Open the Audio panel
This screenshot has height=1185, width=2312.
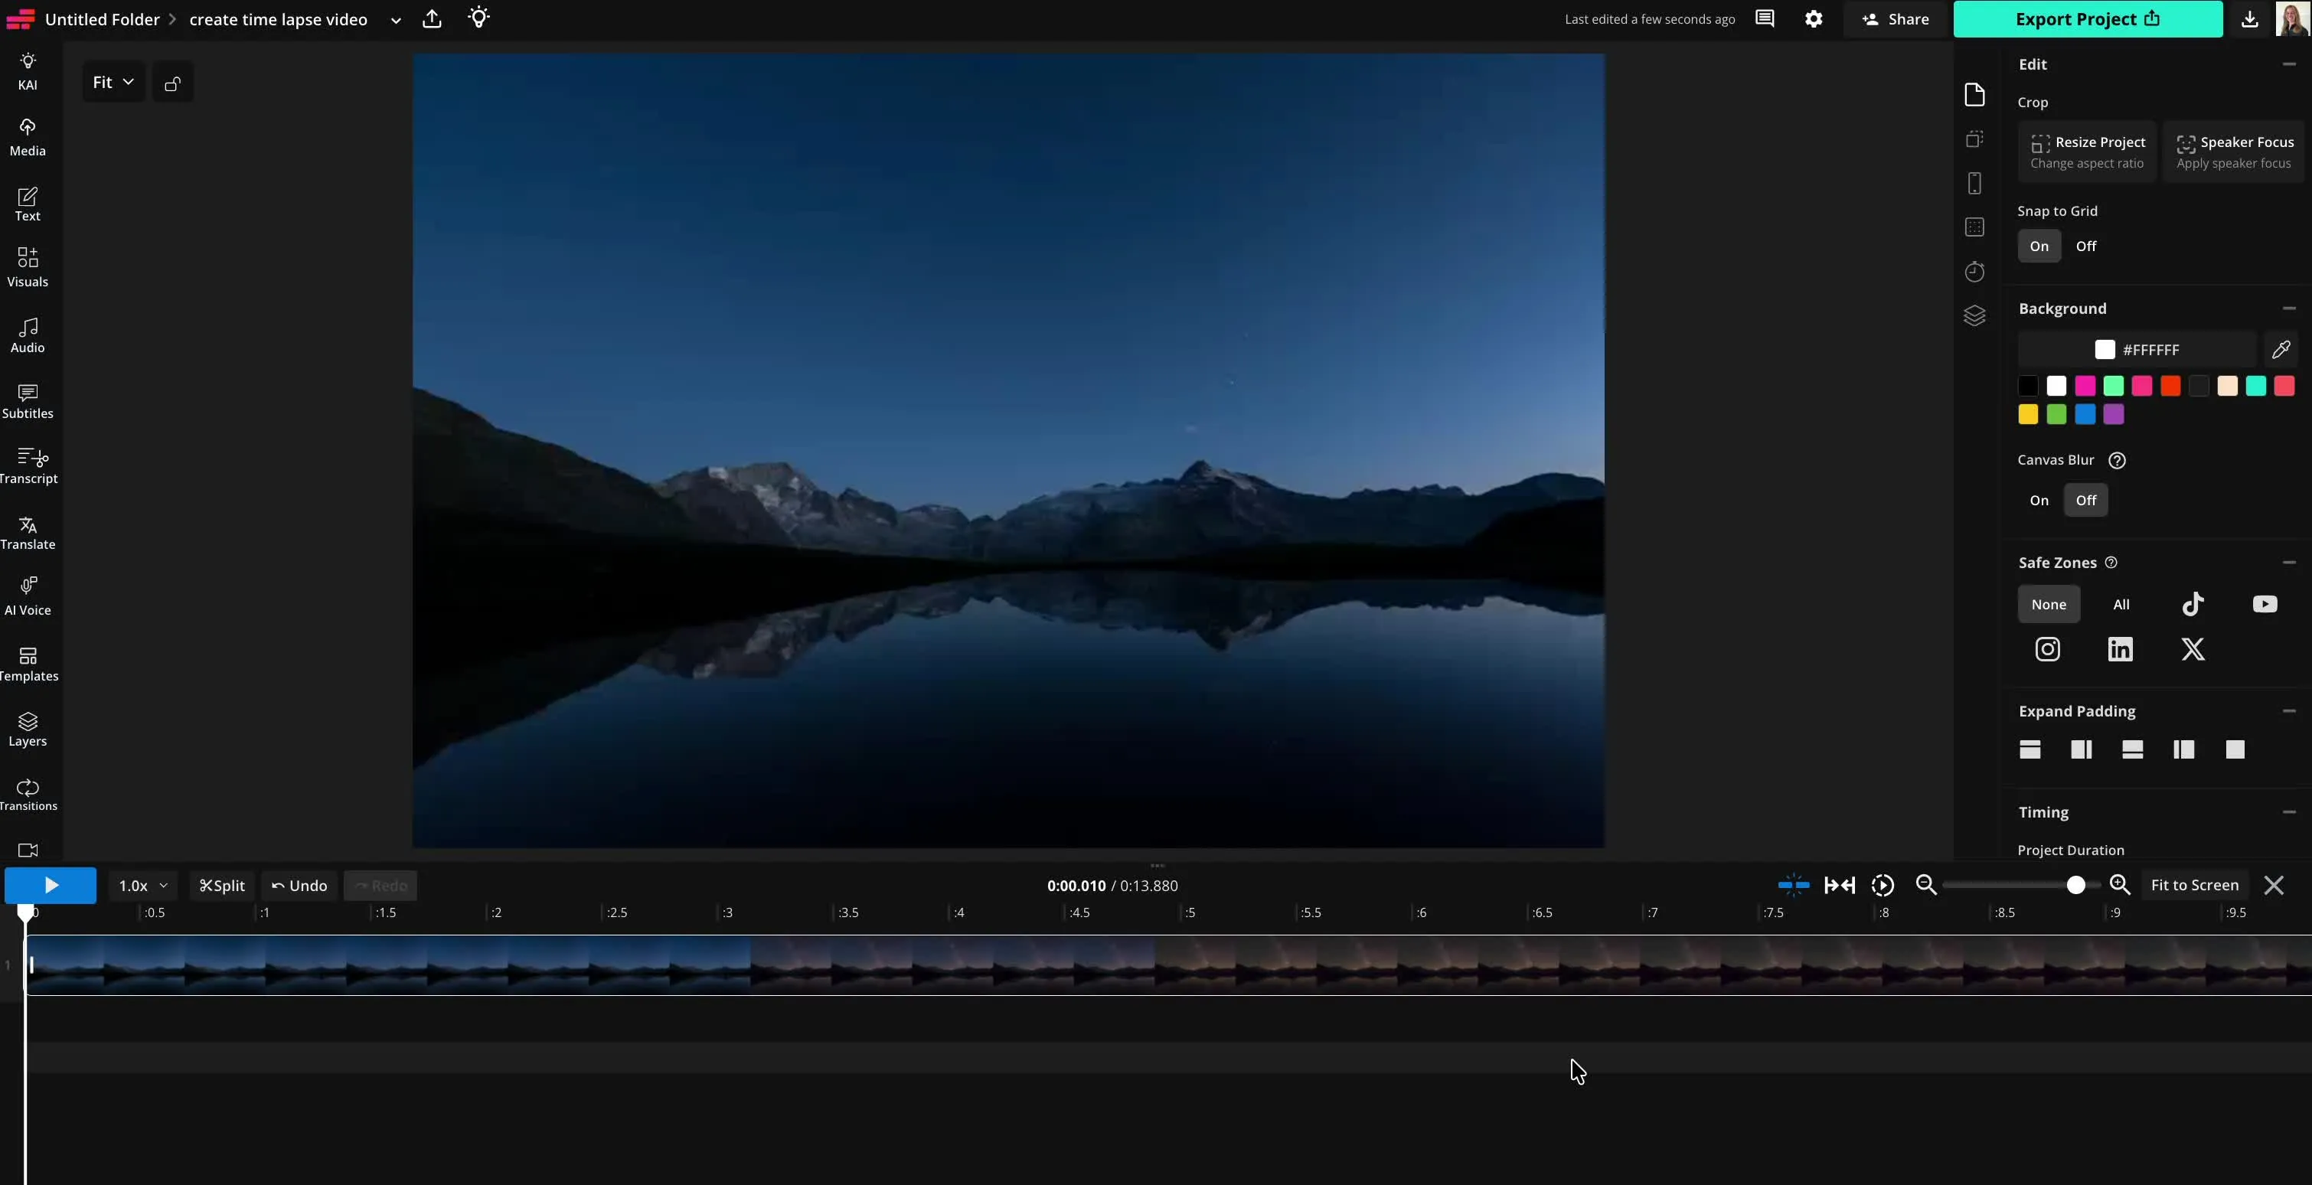tap(28, 335)
